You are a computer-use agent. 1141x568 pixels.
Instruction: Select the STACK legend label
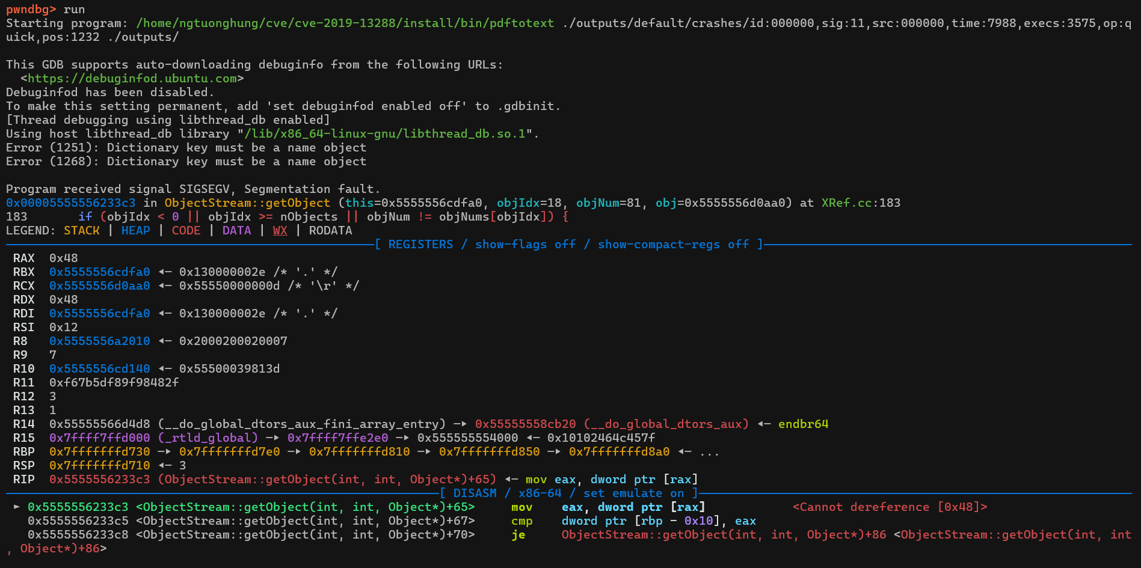tap(81, 230)
